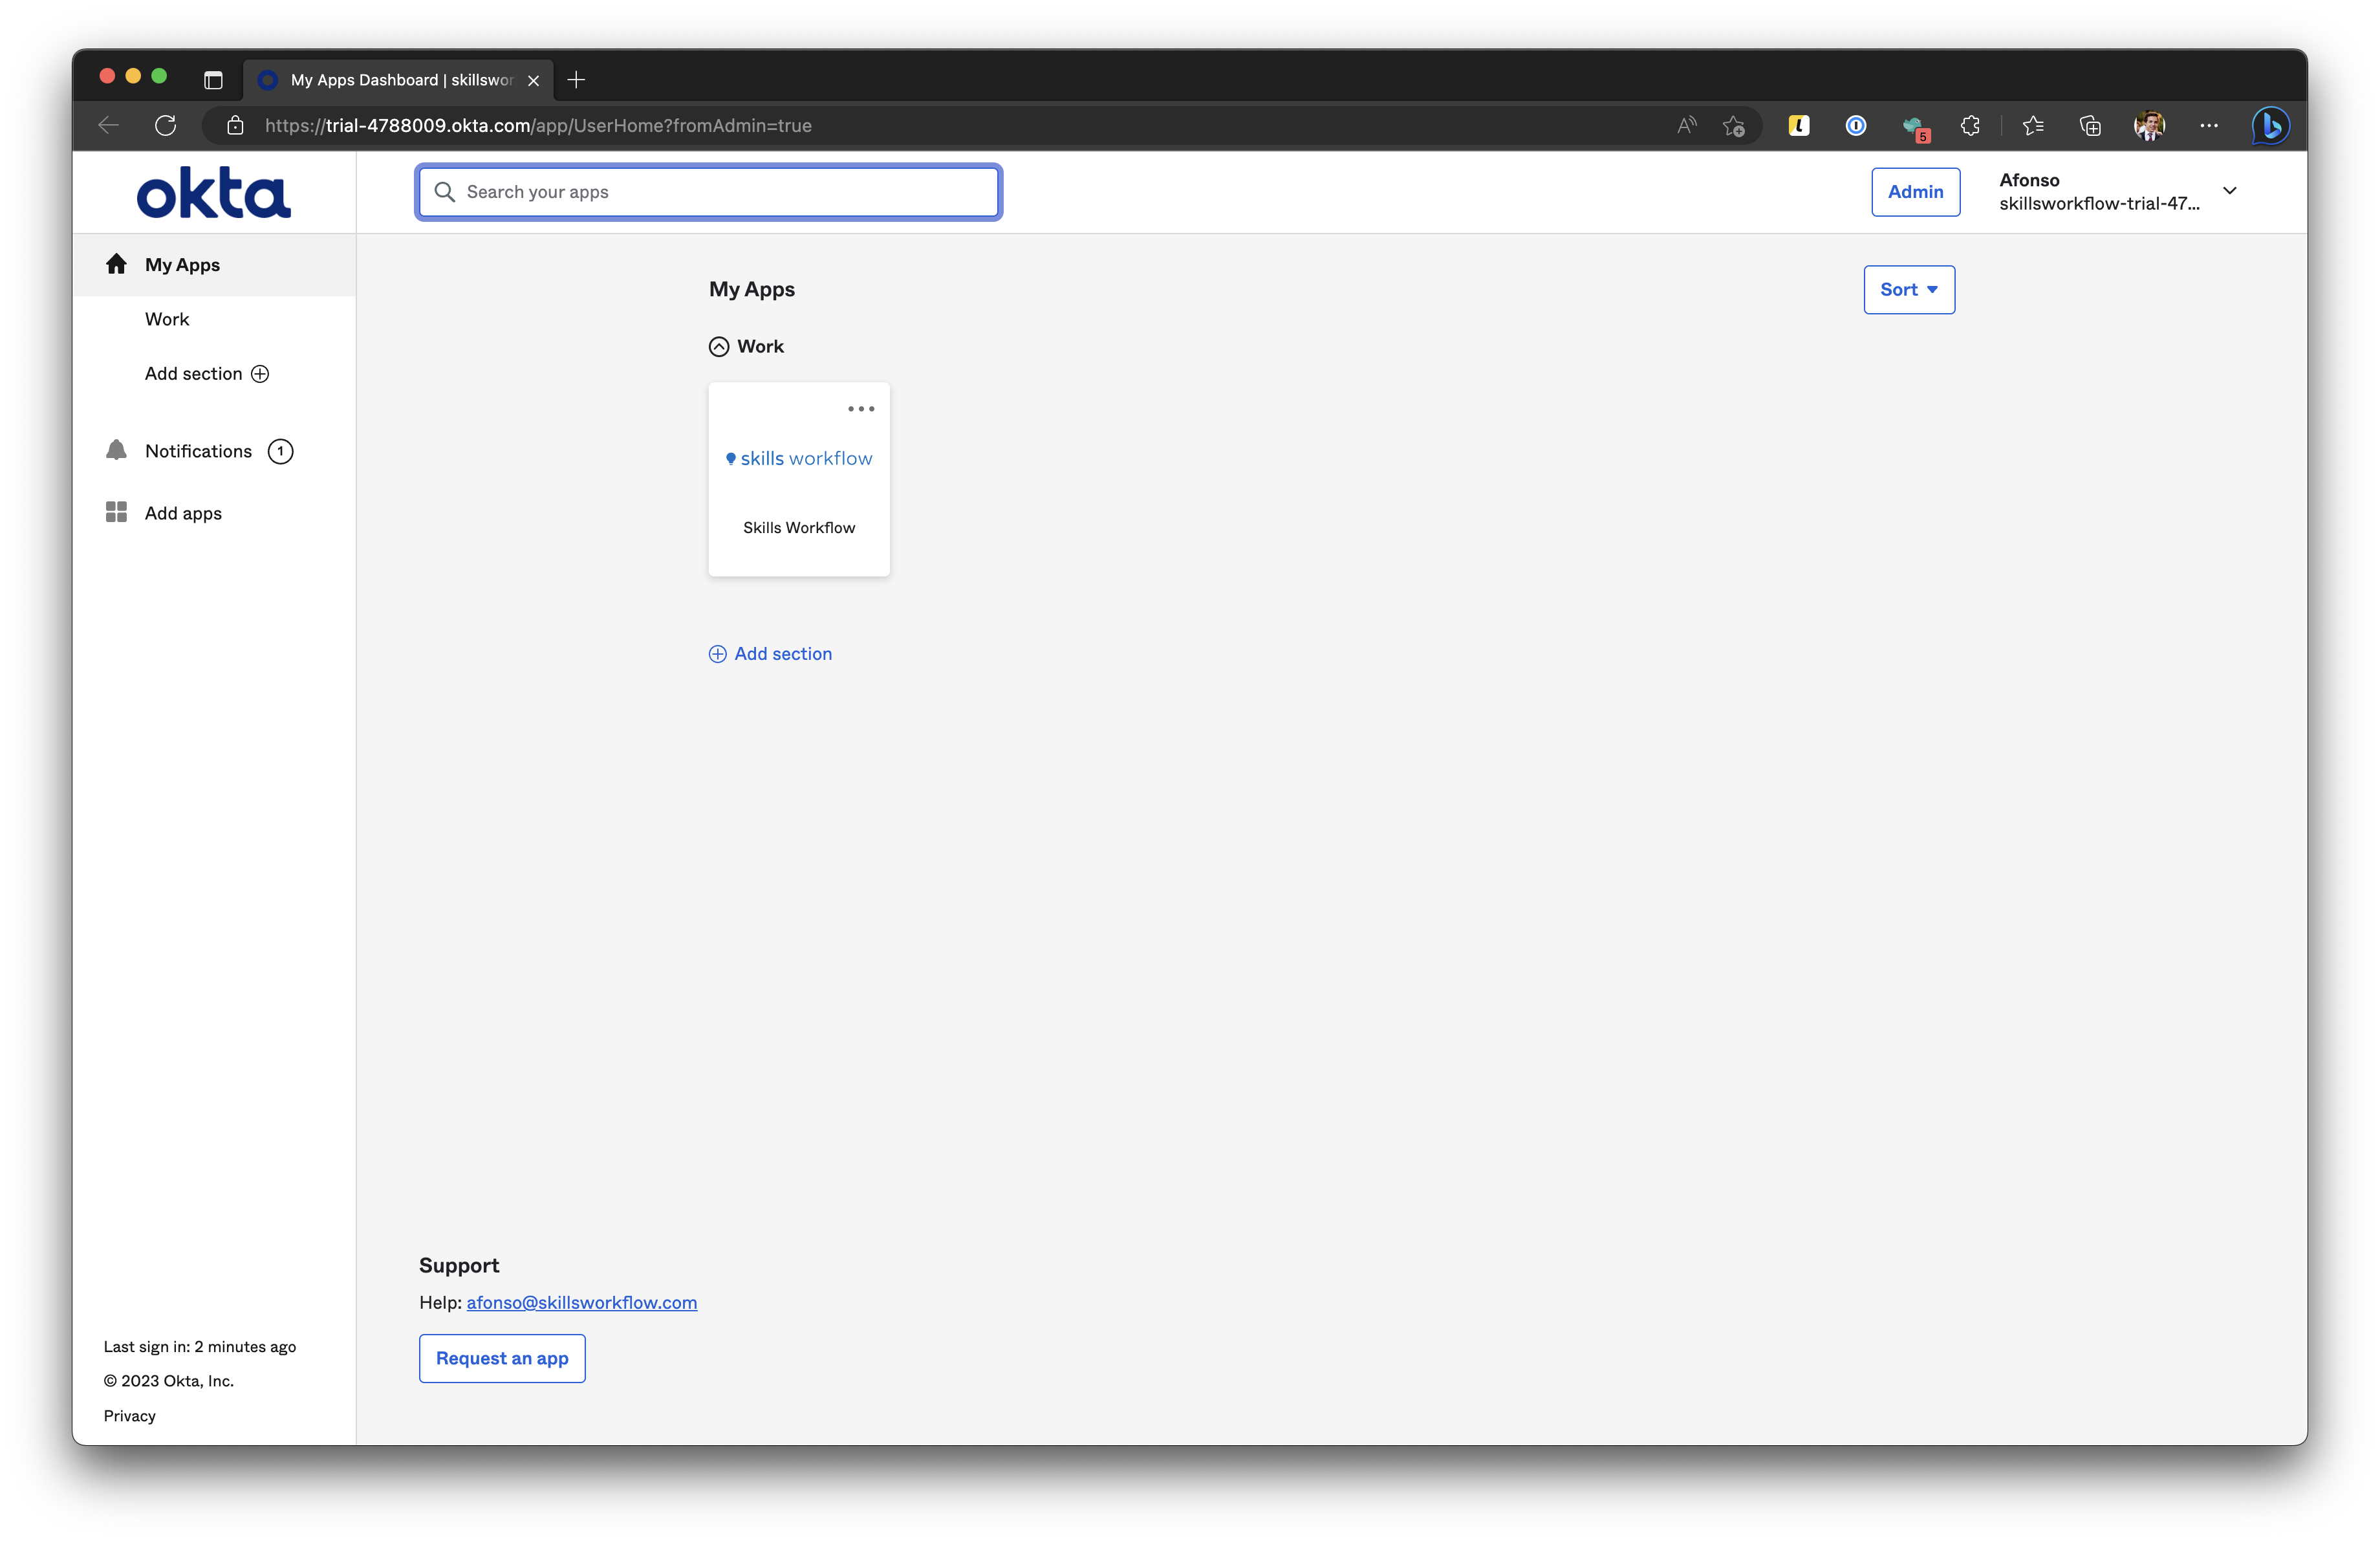
Task: Click the plus icon beside sidebar Add section
Action: pyautogui.click(x=260, y=374)
